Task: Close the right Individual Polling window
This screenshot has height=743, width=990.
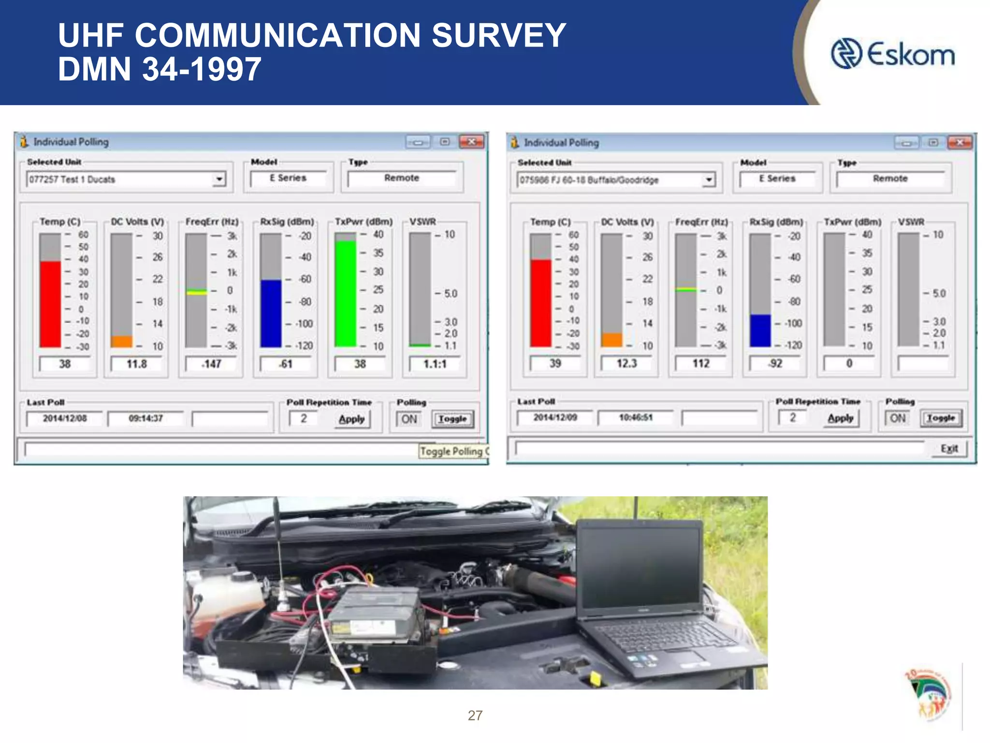Action: click(x=960, y=142)
